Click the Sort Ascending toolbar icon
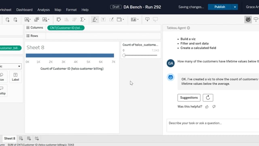 (x=66, y=19)
